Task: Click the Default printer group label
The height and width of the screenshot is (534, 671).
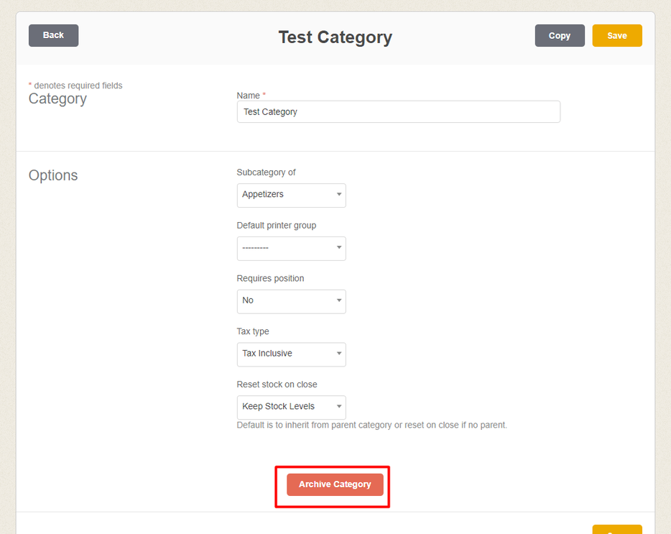Action: 276,226
